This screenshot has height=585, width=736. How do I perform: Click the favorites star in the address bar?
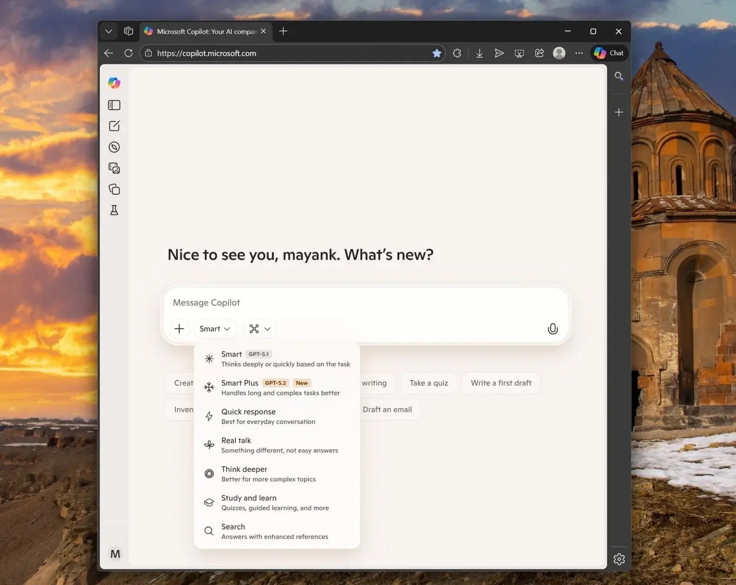[x=437, y=53]
